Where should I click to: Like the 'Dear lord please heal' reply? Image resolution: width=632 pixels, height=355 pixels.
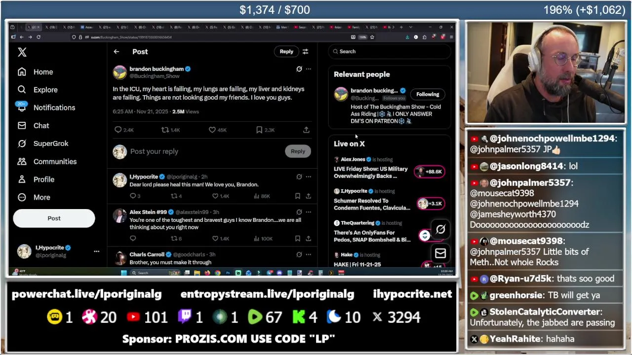215,196
